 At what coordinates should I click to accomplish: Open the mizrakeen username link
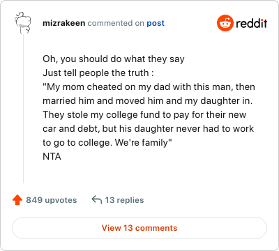point(64,23)
